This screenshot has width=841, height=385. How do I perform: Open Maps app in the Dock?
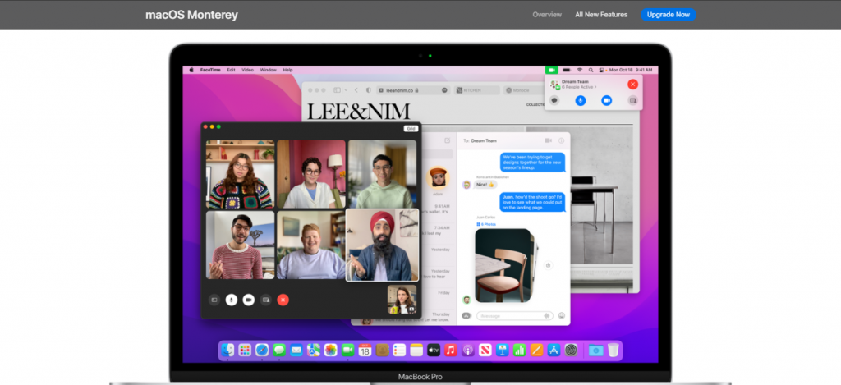(313, 351)
